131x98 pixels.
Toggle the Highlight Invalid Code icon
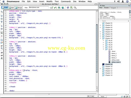click(2, 36)
